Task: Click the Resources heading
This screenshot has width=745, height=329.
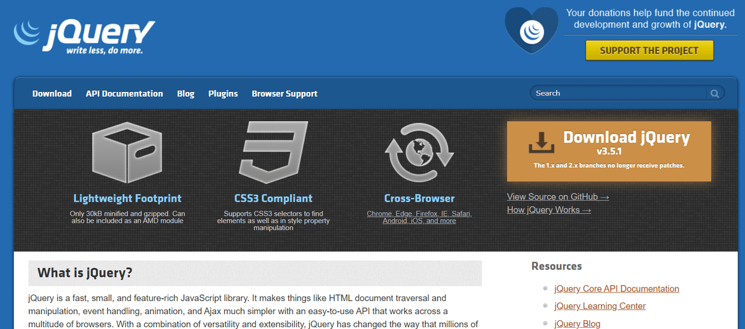Action: pos(557,266)
